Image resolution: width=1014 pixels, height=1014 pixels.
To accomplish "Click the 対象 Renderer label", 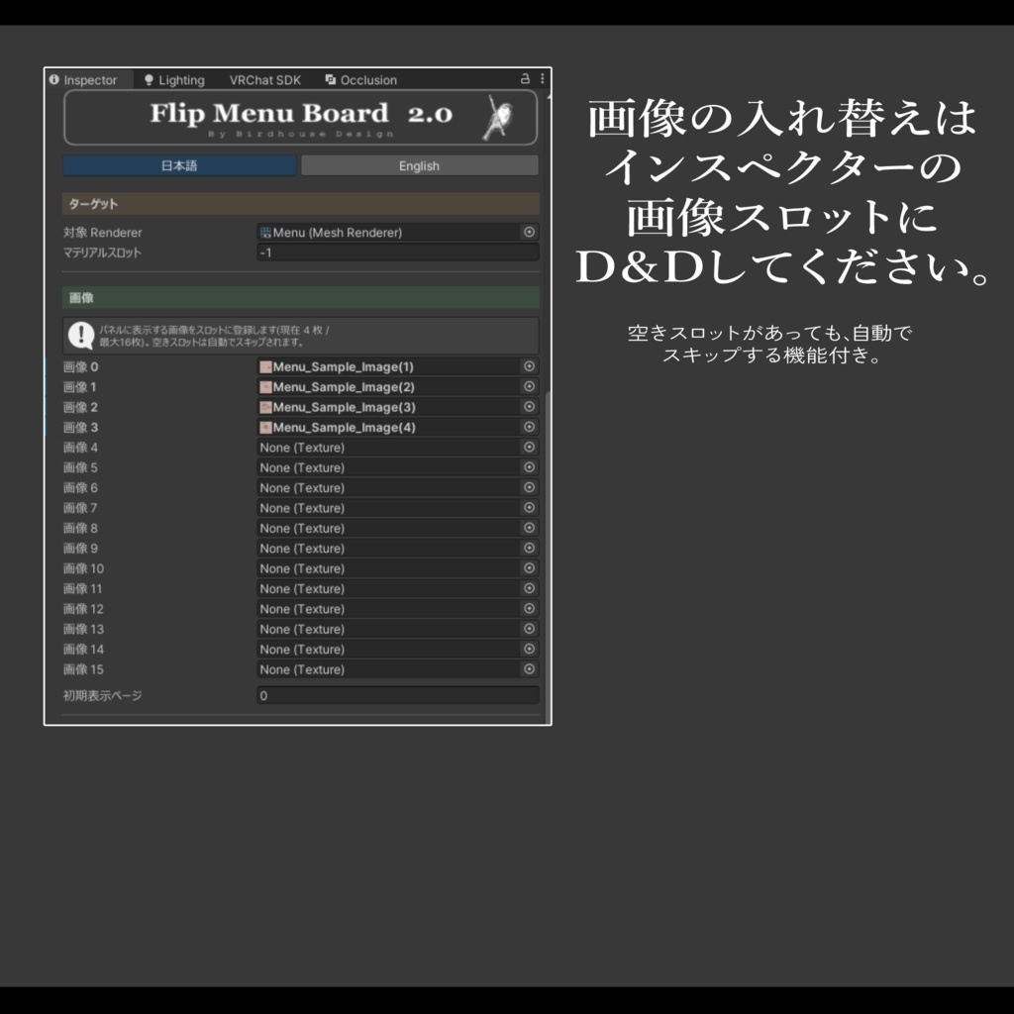I will point(102,232).
